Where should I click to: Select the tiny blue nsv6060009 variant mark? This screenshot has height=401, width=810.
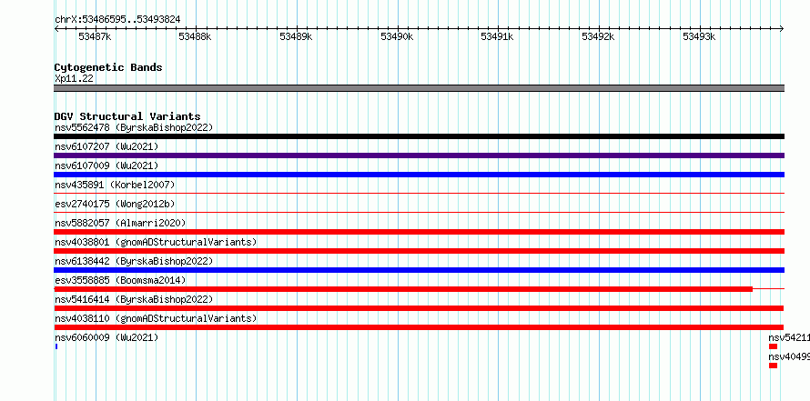[56, 346]
